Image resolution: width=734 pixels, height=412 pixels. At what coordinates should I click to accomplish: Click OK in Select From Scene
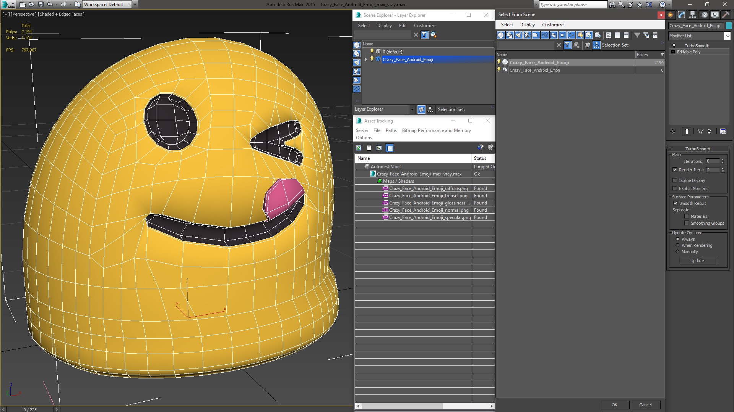614,405
